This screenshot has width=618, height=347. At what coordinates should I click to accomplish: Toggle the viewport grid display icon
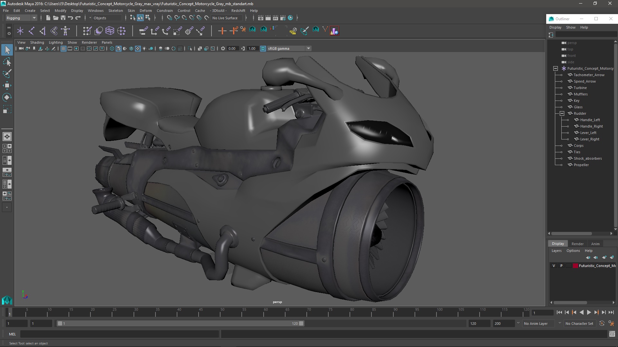[x=63, y=49]
